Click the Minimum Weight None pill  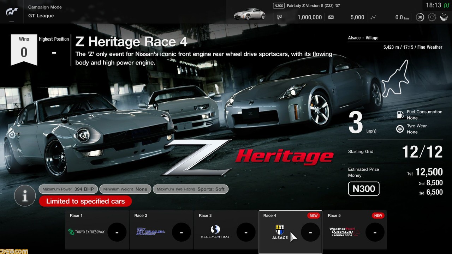click(x=125, y=189)
